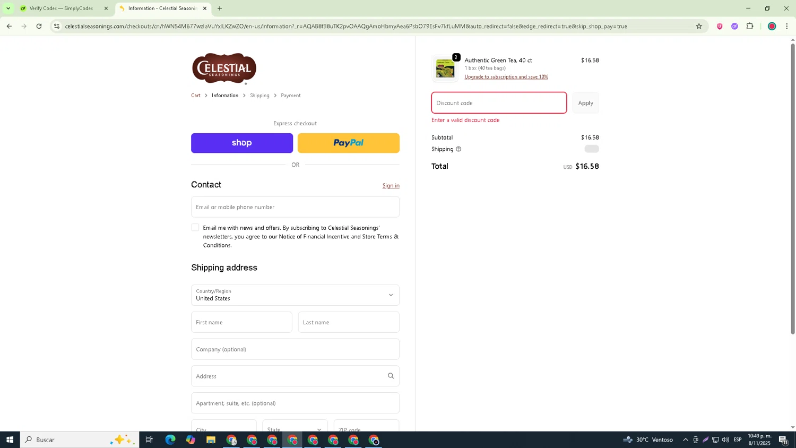This screenshot has height=448, width=796.
Task: Click the First name field
Action: (x=241, y=322)
